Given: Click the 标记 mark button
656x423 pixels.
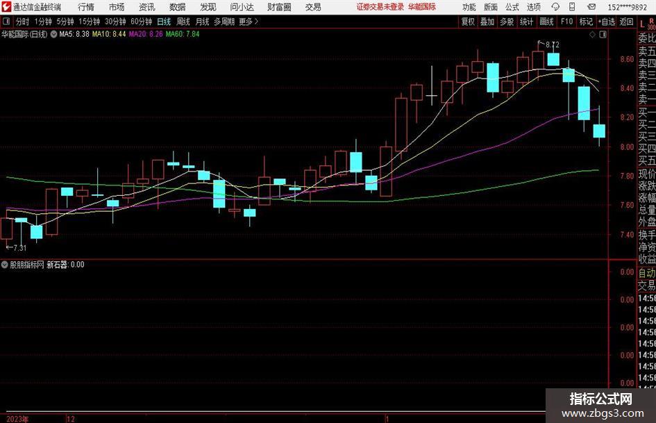Looking at the screenshot, I should click(586, 22).
